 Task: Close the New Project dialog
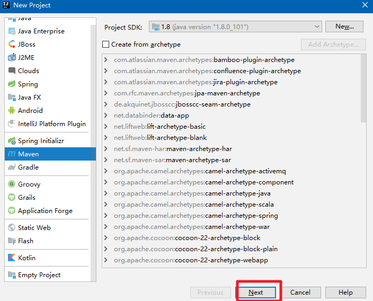[x=365, y=5]
